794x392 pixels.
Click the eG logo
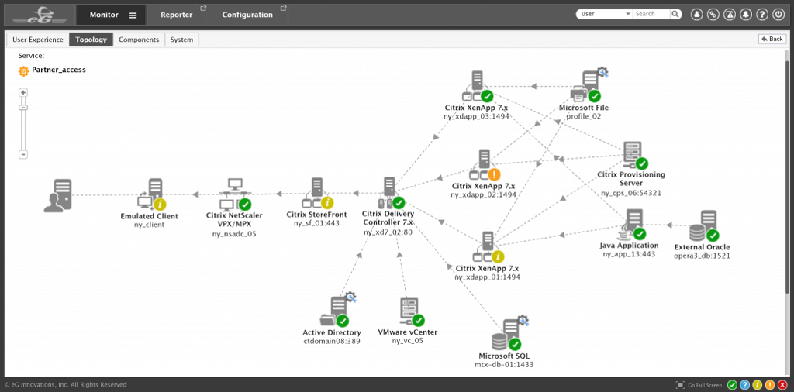click(x=40, y=15)
